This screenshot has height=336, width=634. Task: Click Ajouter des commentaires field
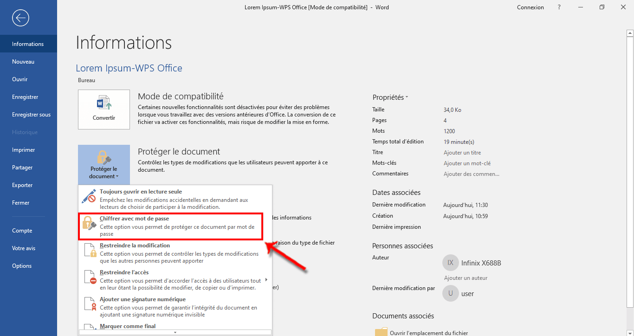click(472, 174)
